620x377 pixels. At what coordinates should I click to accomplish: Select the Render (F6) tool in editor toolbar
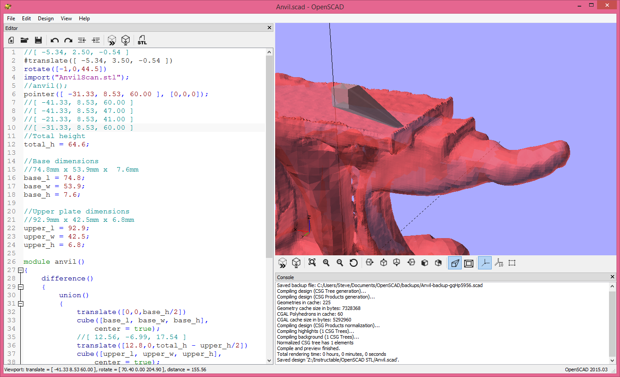(126, 40)
